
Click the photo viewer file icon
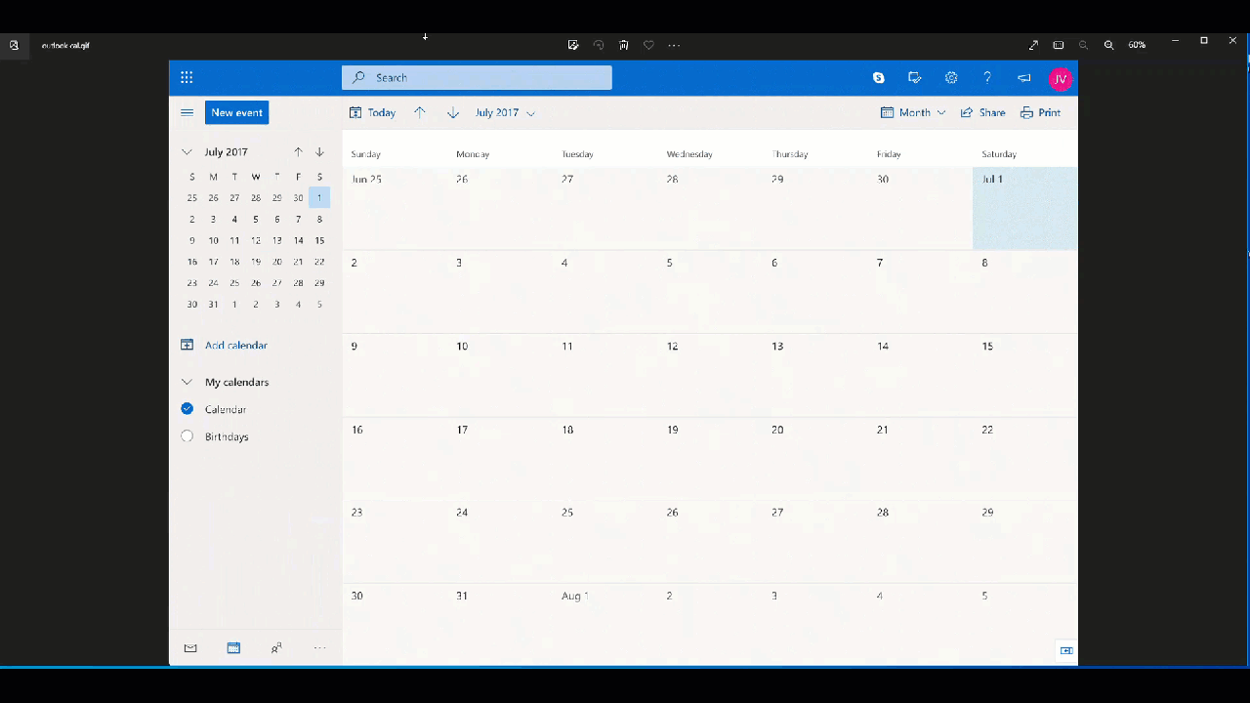[14, 45]
